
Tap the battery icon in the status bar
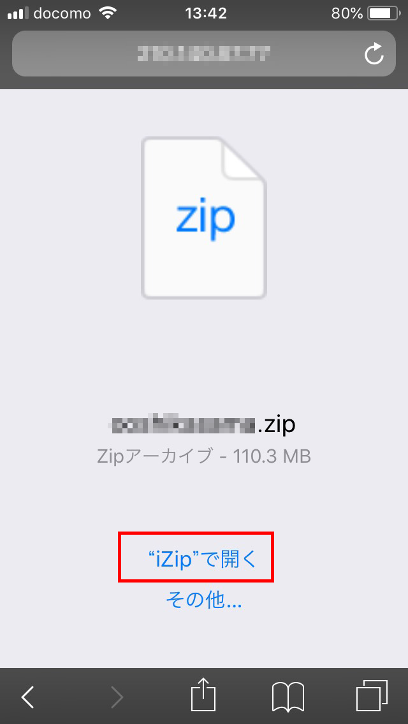(x=383, y=13)
